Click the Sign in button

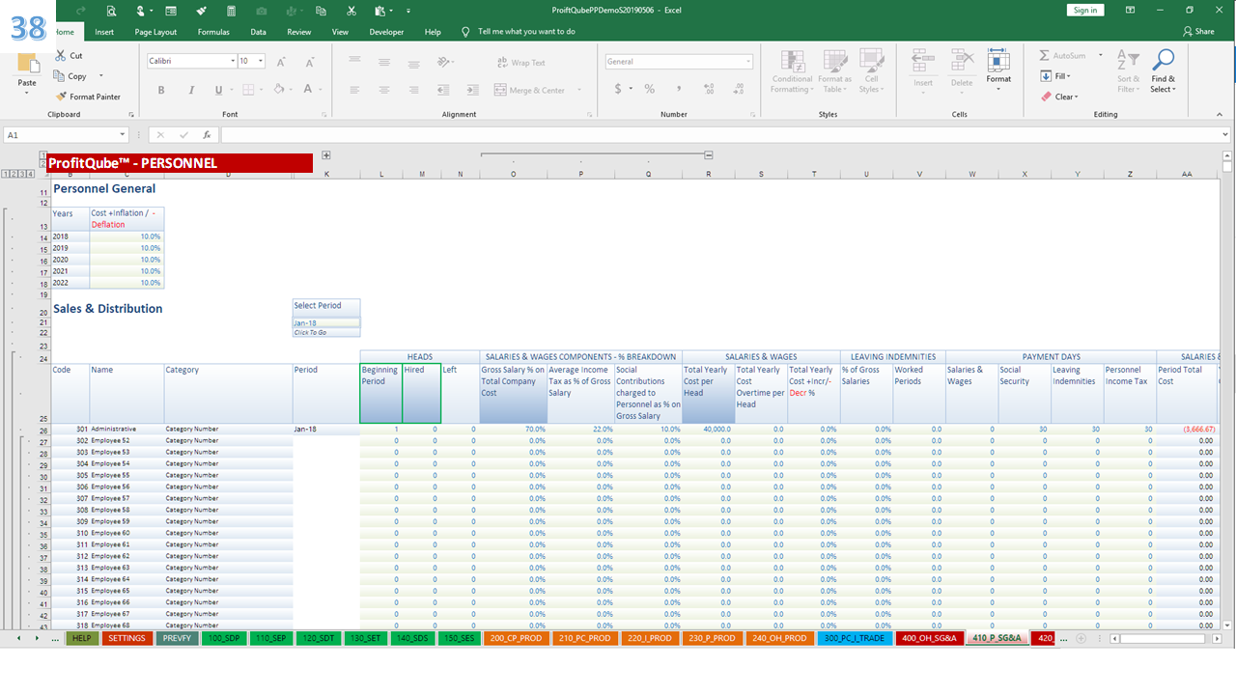click(x=1085, y=10)
